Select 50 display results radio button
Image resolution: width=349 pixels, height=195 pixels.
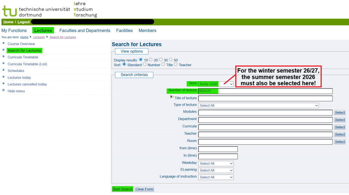pos(171,60)
